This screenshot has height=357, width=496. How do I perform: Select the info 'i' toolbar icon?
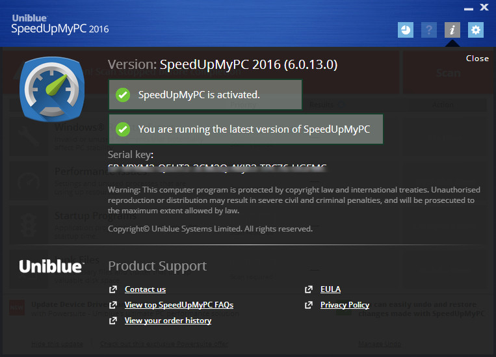[452, 30]
